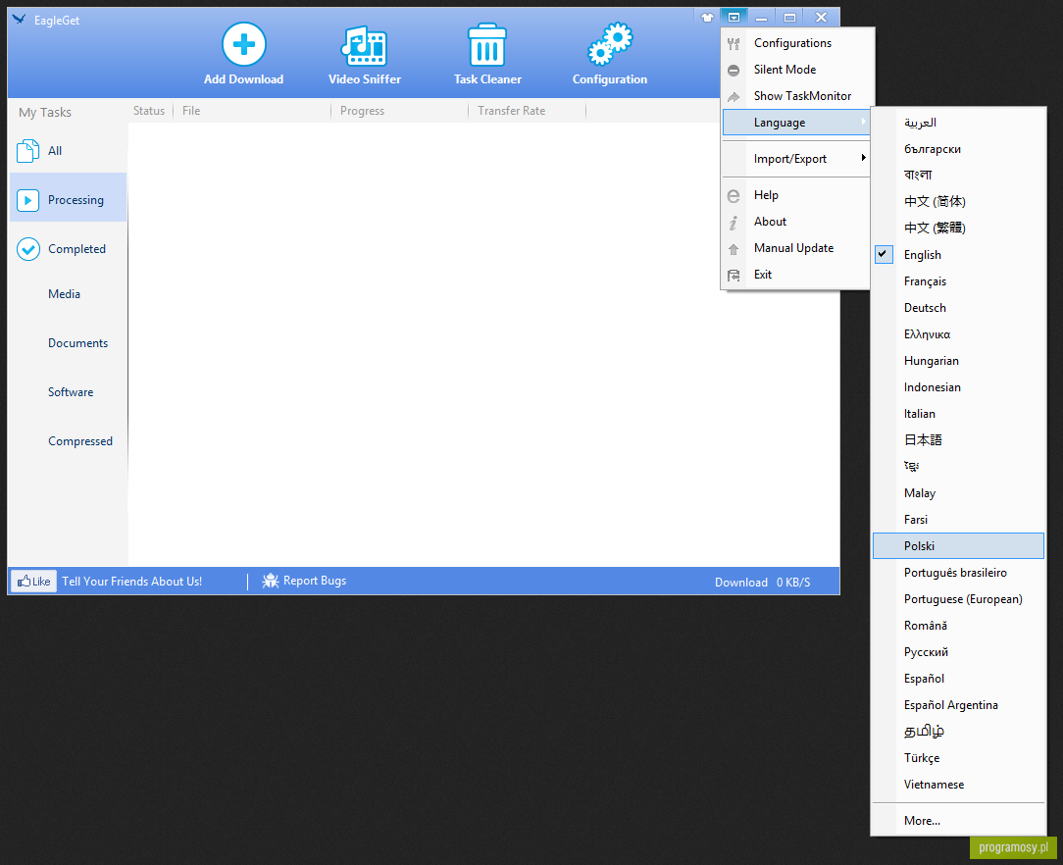The image size is (1063, 865).
Task: Select the Completed checkmark icon
Action: point(27,249)
